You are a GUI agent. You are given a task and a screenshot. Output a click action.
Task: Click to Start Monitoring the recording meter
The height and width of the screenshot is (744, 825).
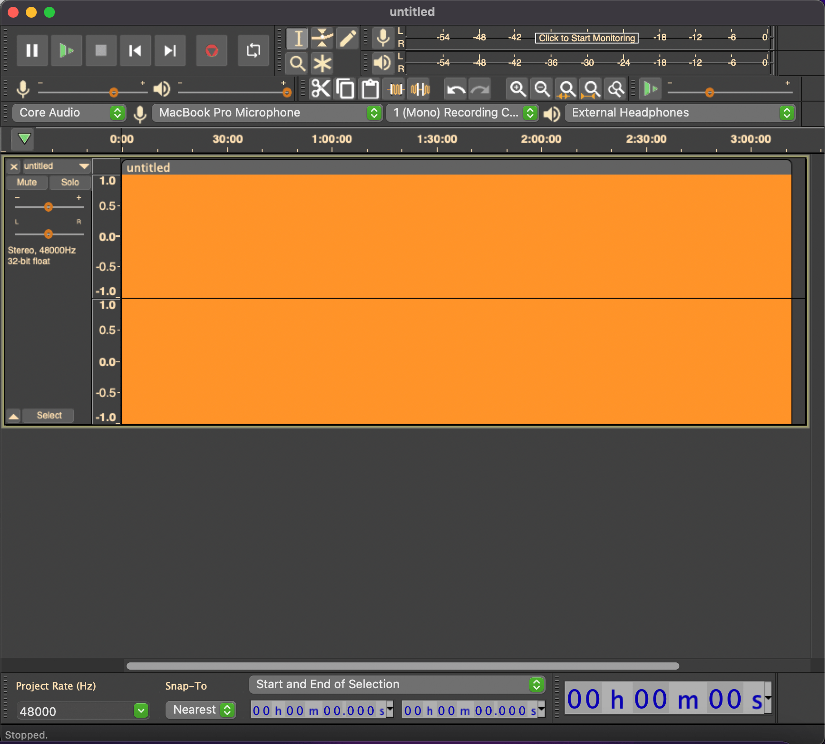point(586,38)
